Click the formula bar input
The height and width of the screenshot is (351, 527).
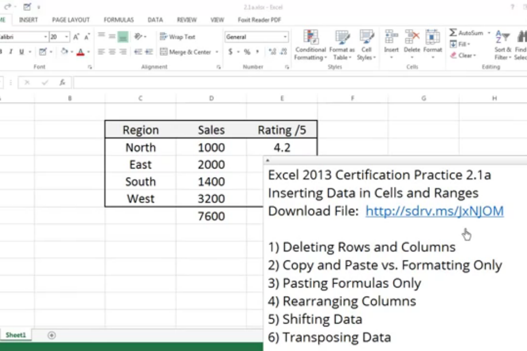pos(300,82)
